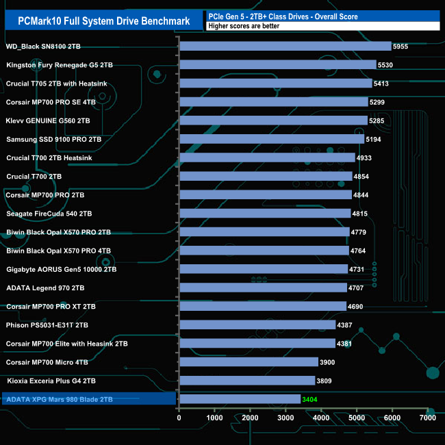
Task: Click the 5413 score value
Action: point(381,84)
